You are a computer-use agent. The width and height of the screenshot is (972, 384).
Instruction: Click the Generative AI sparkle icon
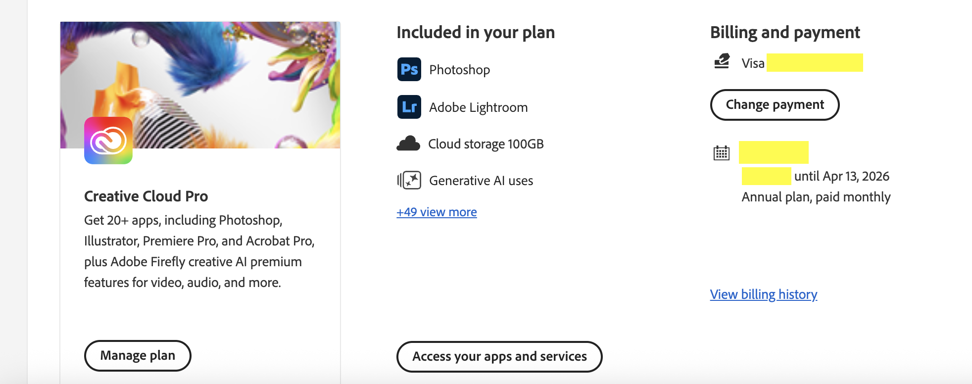pos(409,180)
